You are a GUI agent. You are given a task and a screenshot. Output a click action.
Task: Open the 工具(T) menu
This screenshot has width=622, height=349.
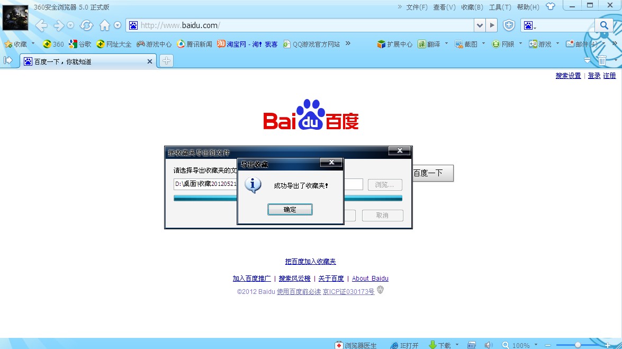[500, 7]
